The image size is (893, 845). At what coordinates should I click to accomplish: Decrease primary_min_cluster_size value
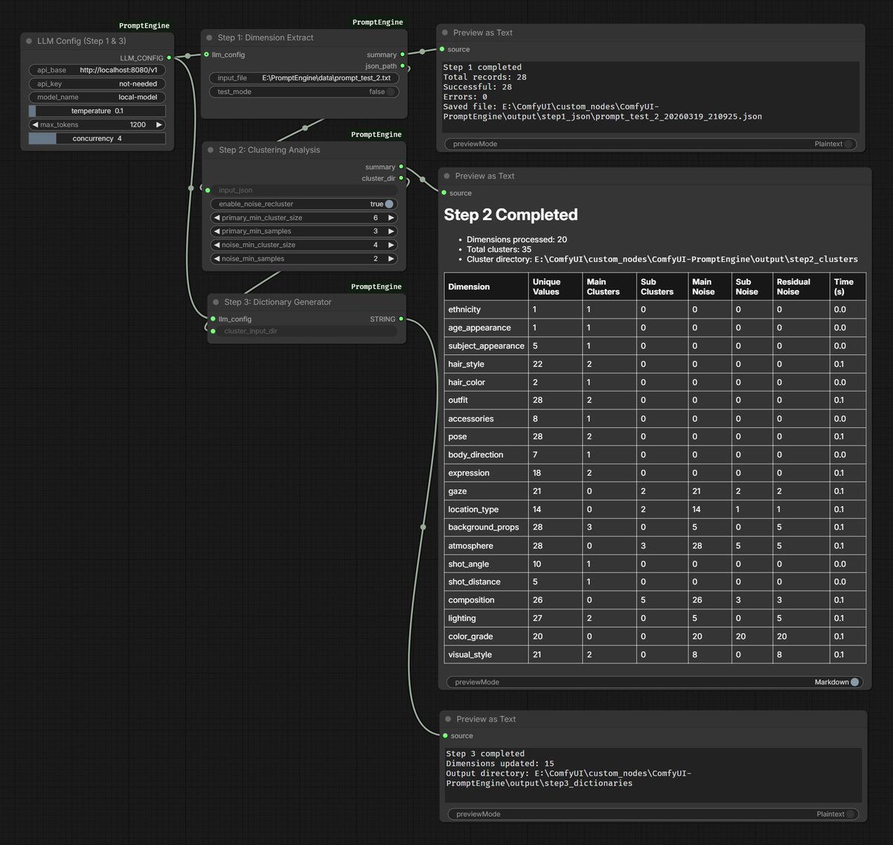(x=217, y=217)
